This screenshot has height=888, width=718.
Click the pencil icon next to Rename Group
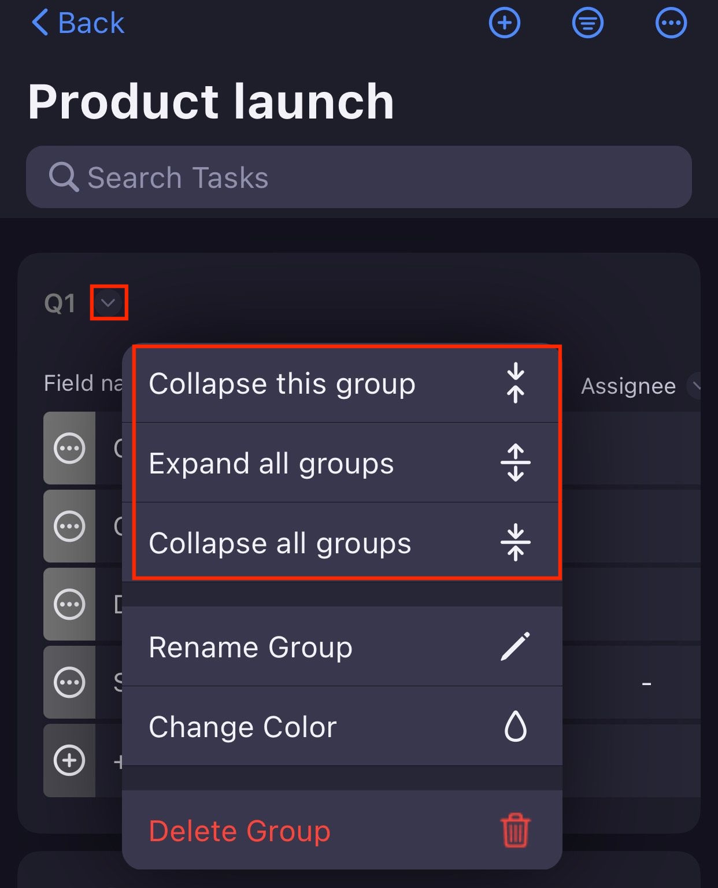(515, 646)
